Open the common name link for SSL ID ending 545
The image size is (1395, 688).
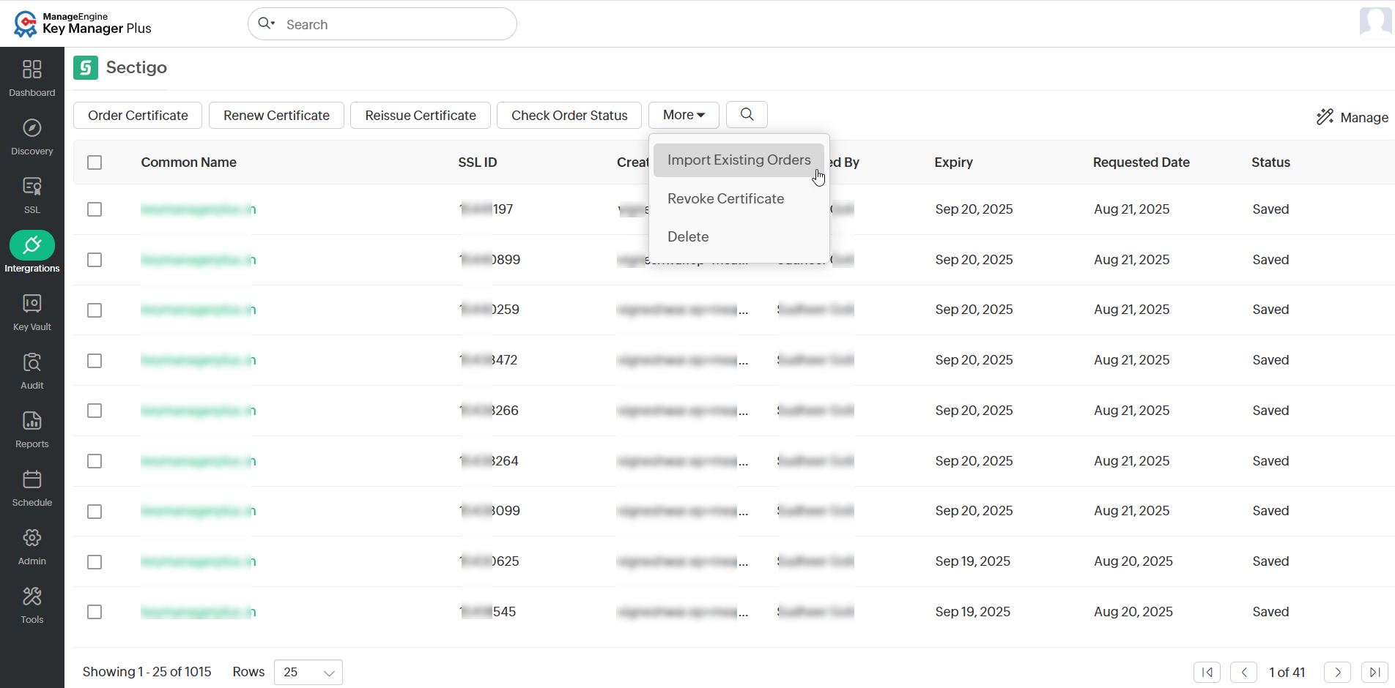click(x=198, y=612)
